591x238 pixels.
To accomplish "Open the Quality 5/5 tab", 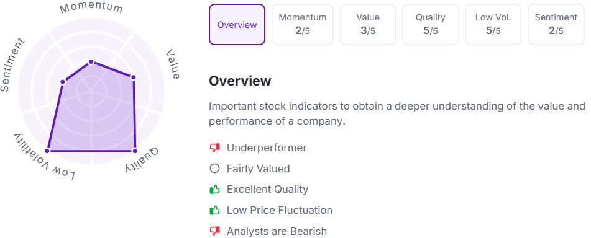I will pos(431,24).
